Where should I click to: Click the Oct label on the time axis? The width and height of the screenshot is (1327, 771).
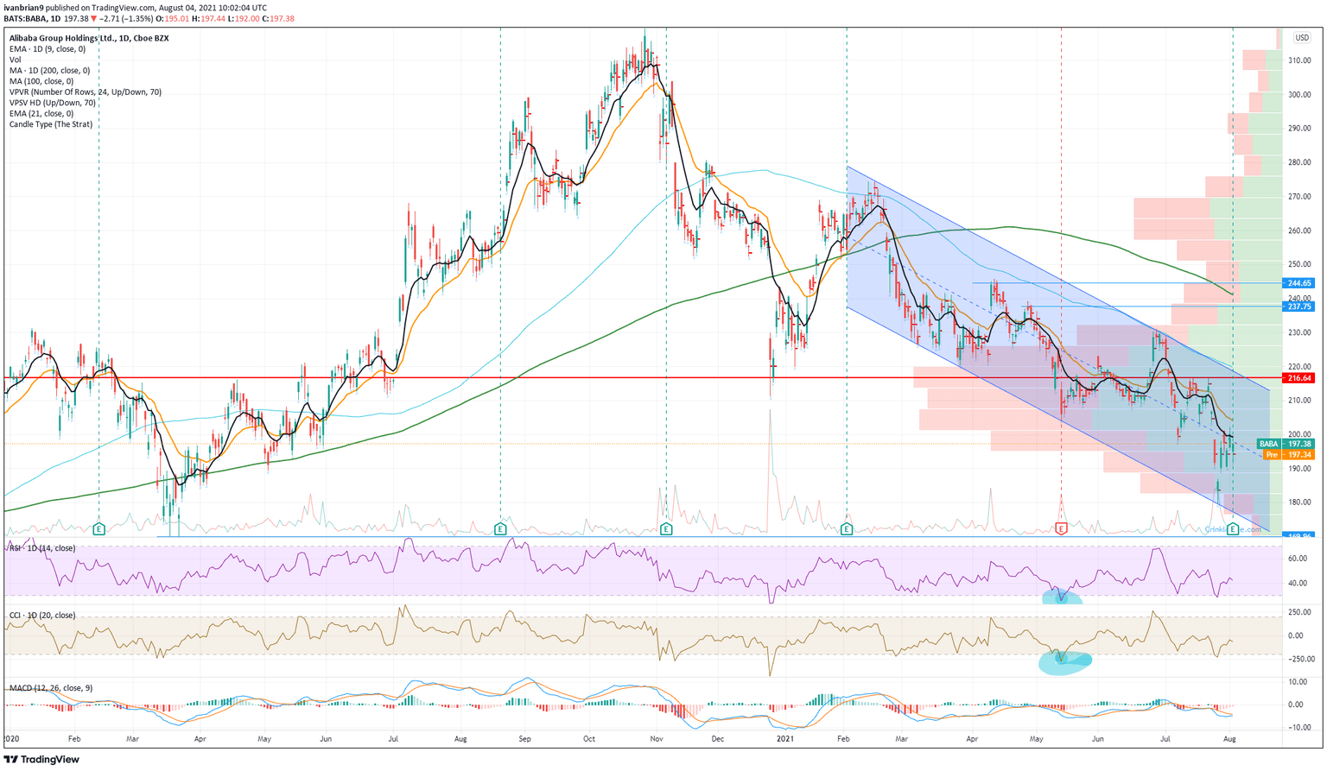(x=589, y=739)
